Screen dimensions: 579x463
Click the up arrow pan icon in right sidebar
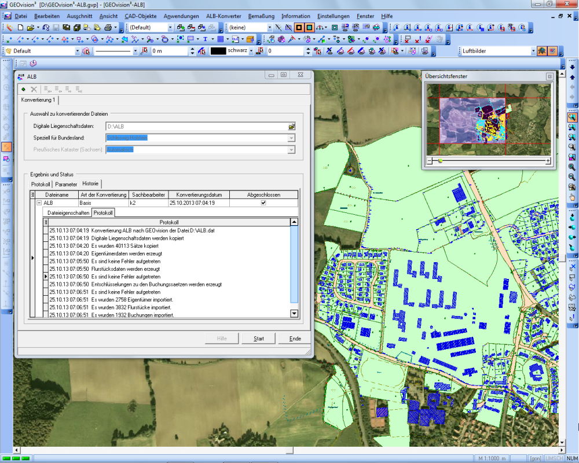573,77
